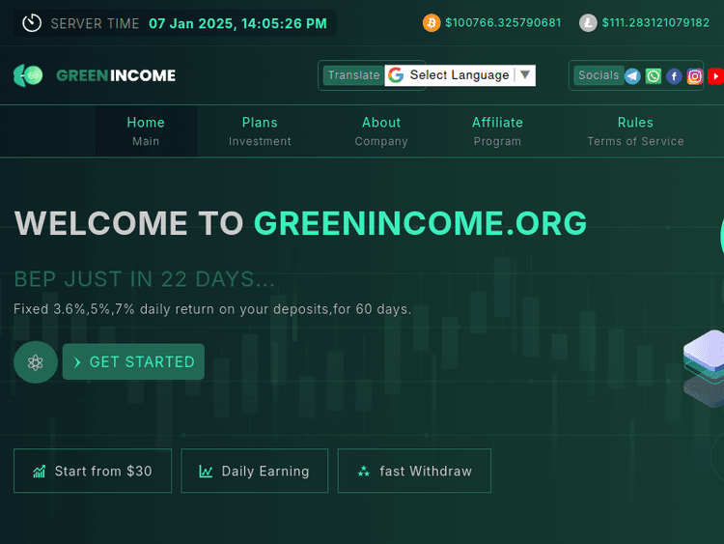Open Rules Terms of Service
The image size is (724, 544).
pos(635,131)
